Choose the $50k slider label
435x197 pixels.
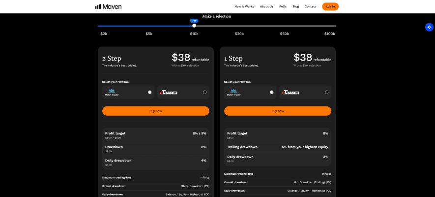coord(285,34)
